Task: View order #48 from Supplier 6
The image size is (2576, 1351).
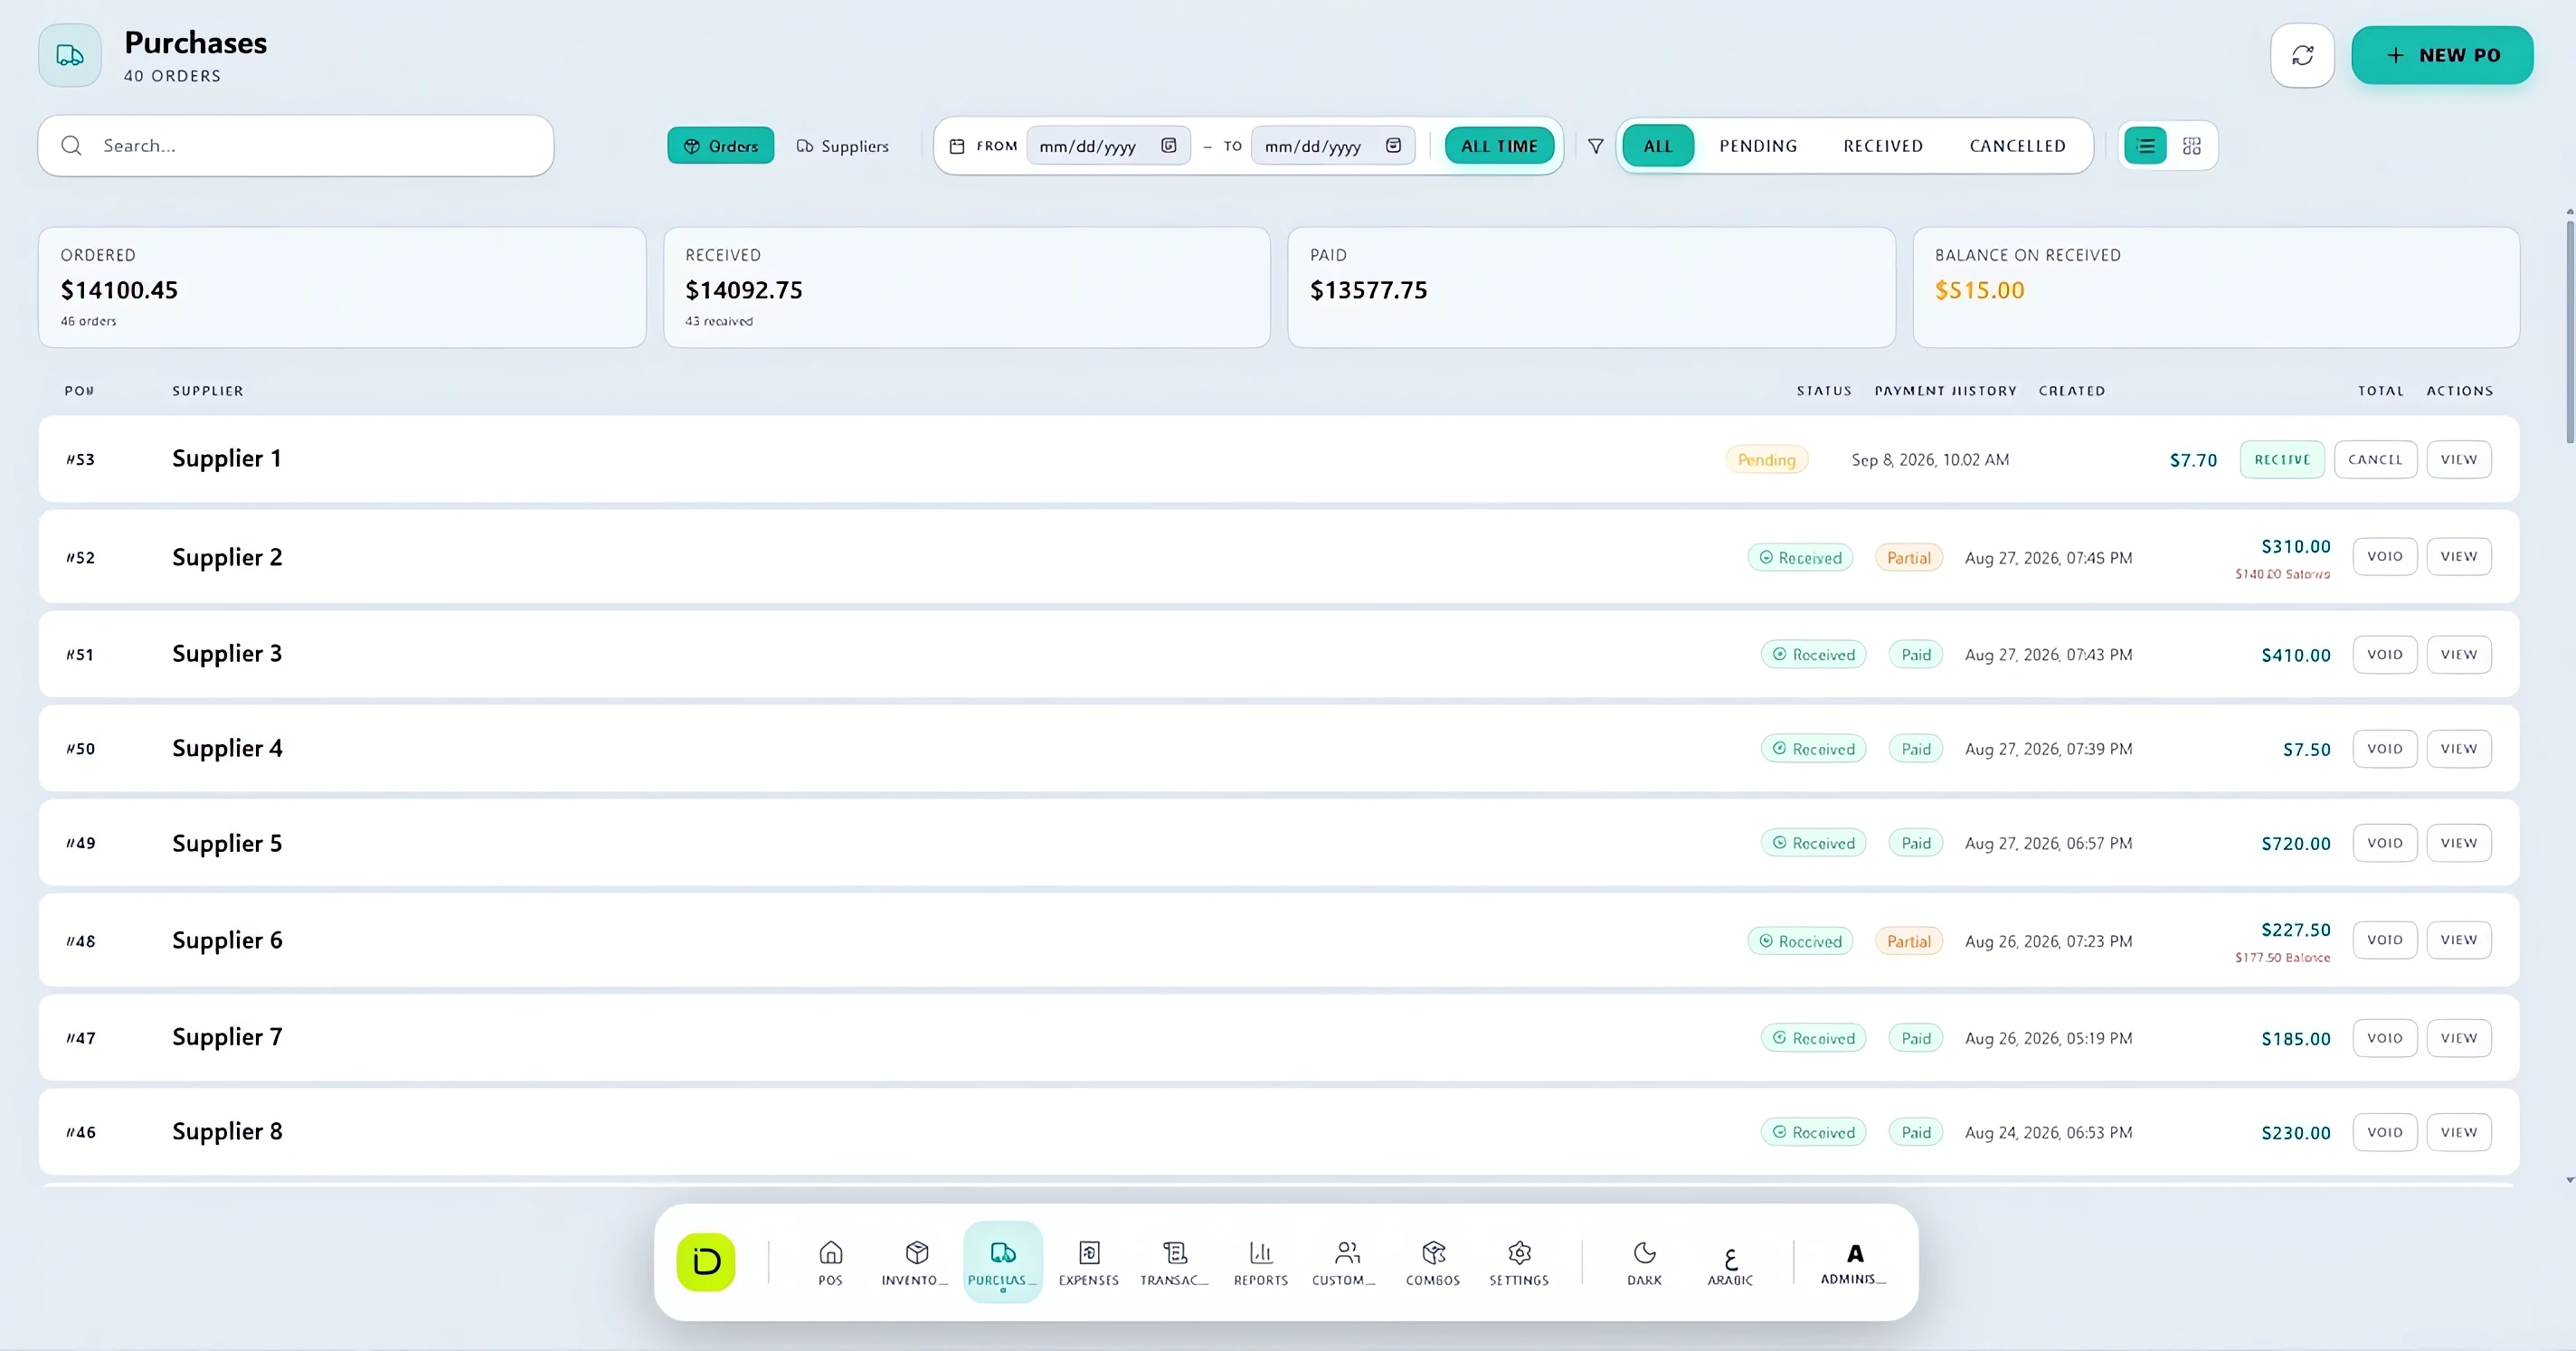Action: pyautogui.click(x=2458, y=939)
